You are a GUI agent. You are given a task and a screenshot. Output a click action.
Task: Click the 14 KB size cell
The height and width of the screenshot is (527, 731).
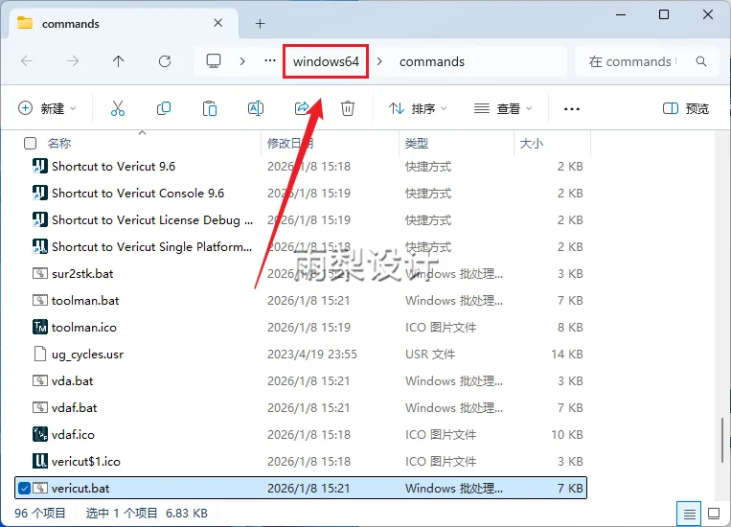(567, 355)
